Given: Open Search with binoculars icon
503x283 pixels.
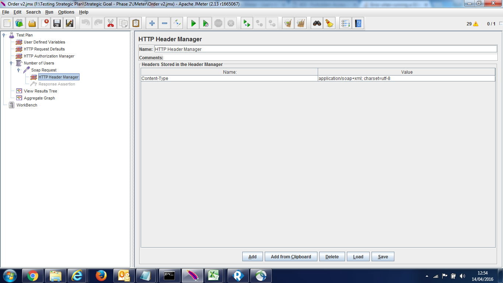Looking at the screenshot, I should coord(317,24).
